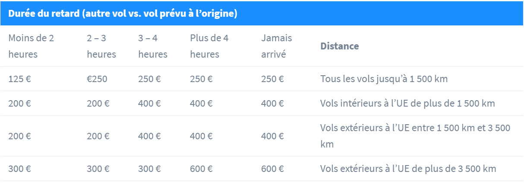Click the blue "Durée du retard" table header
Screen dimensions: 524x184
(123, 14)
